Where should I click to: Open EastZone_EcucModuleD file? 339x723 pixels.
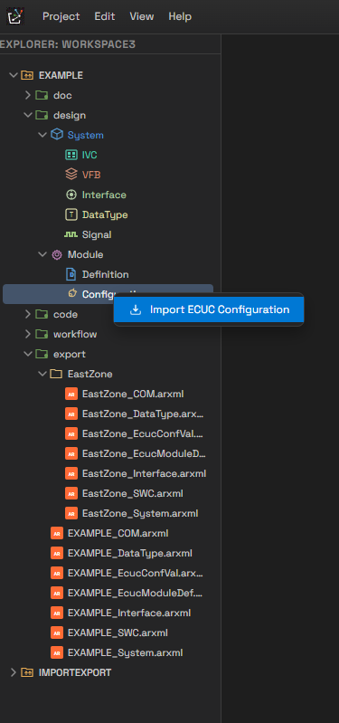coord(144,453)
